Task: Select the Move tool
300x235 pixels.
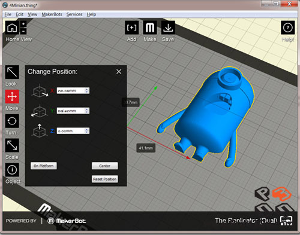Action: [12, 97]
